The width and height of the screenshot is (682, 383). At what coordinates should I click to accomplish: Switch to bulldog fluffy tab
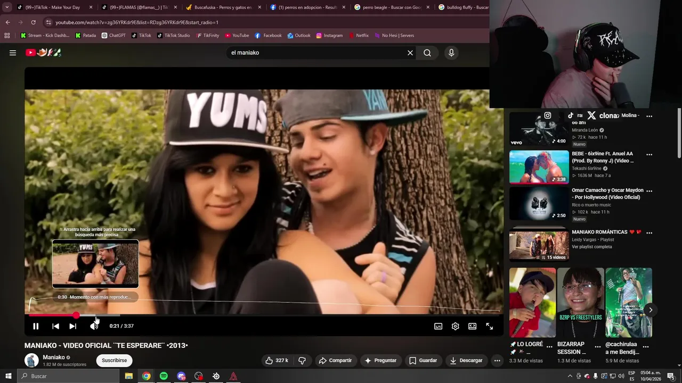[x=462, y=7]
